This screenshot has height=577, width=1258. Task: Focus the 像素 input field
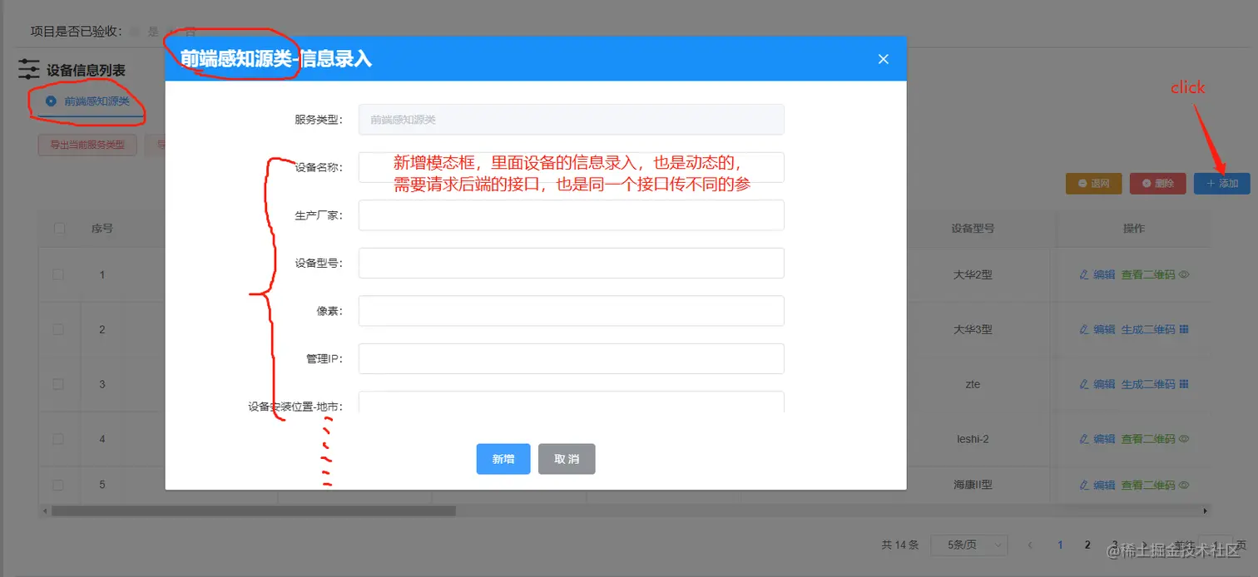[572, 311]
